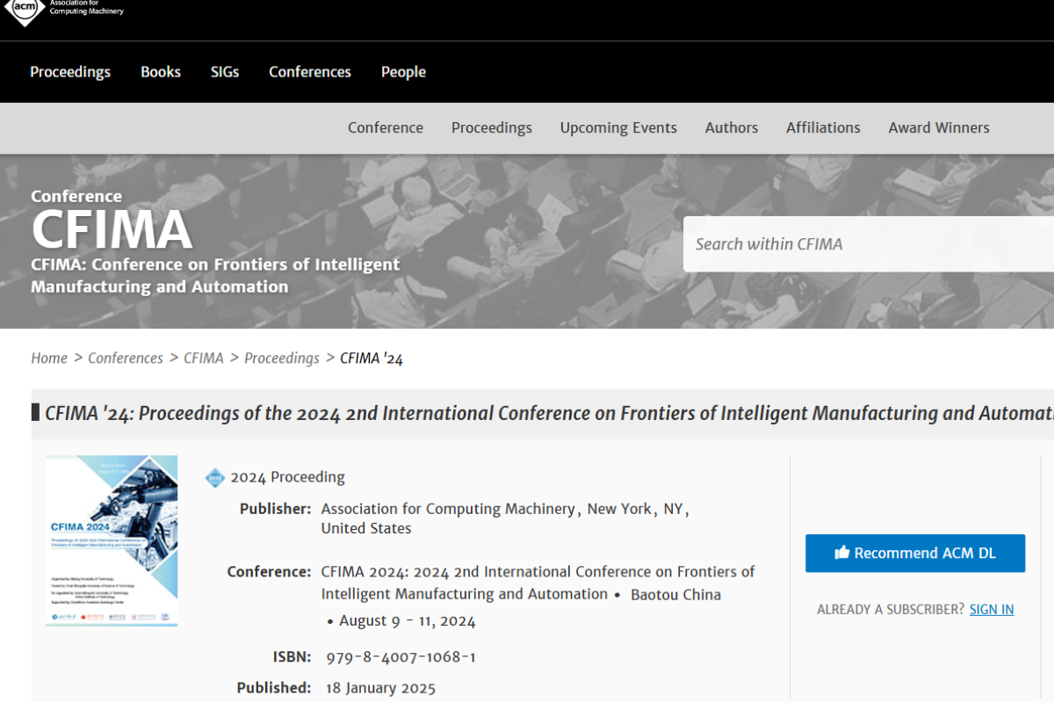Click the Recommend ACM DL button

(915, 553)
